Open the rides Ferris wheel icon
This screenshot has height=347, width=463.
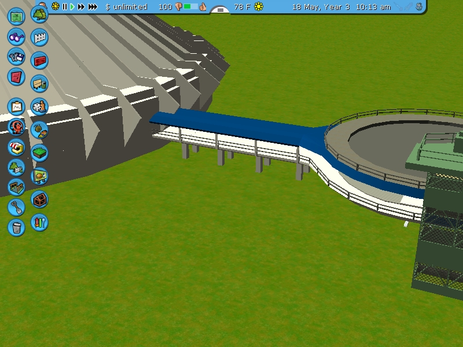(x=16, y=126)
